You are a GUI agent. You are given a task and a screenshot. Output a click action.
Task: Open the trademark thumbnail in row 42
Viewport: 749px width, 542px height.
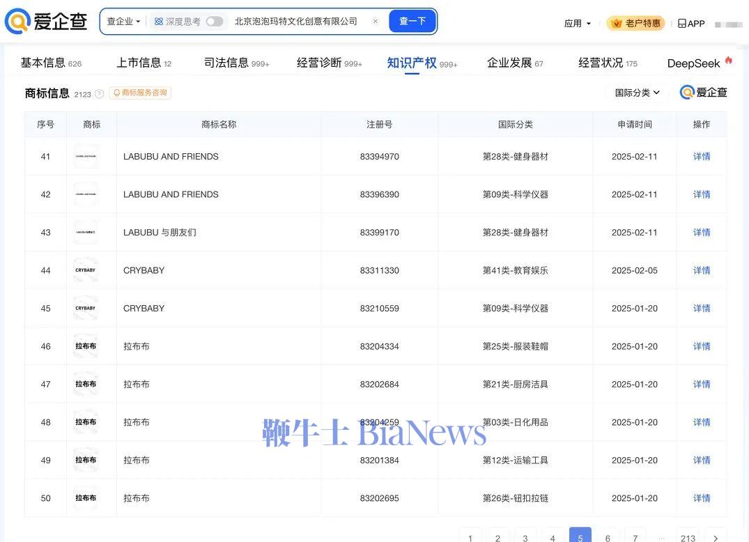(86, 194)
